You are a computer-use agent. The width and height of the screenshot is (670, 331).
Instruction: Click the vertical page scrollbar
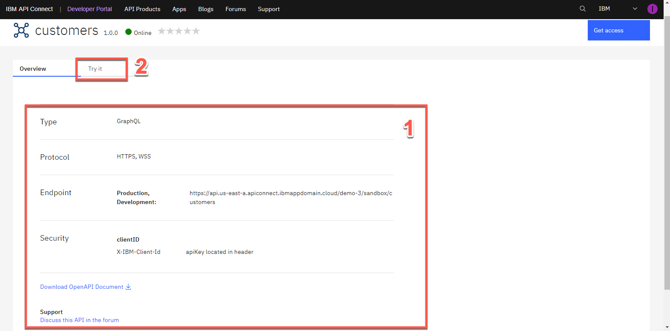point(667,153)
